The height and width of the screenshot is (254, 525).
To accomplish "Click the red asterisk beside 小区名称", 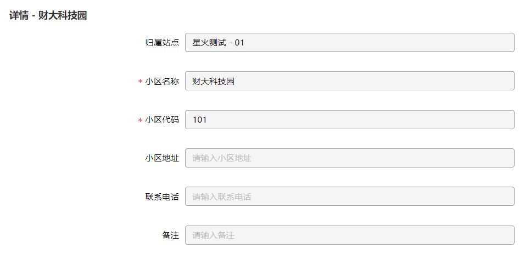I will tap(140, 82).
